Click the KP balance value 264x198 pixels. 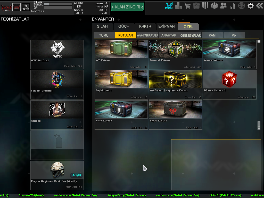point(99,6)
